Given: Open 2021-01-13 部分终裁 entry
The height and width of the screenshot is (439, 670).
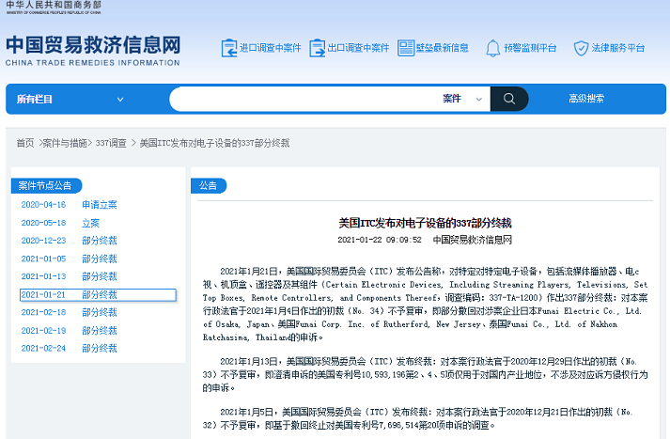Looking at the screenshot, I should click(70, 276).
